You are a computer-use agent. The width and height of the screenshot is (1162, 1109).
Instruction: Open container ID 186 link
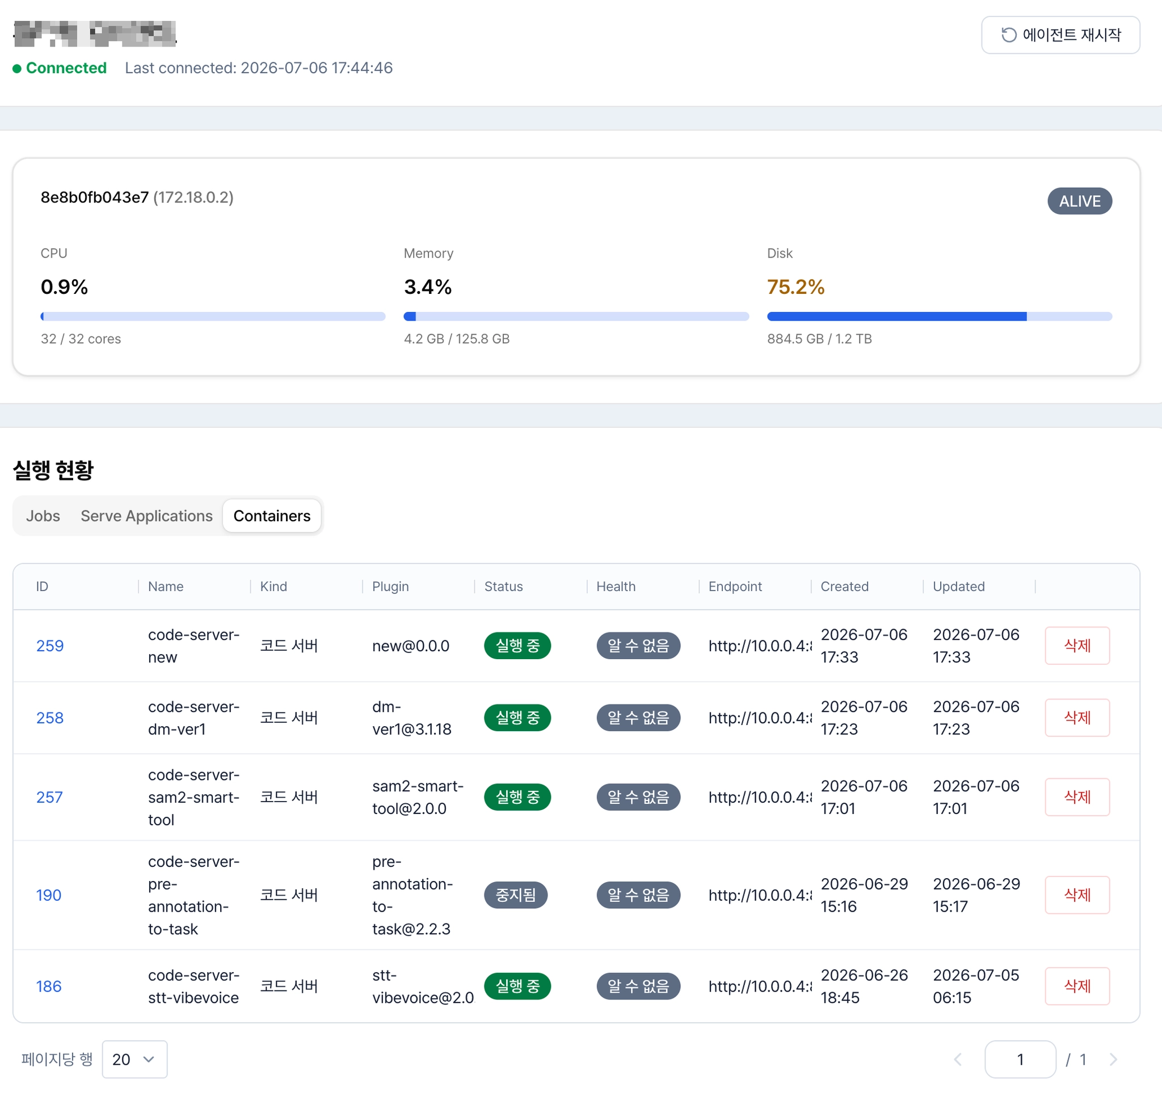click(x=48, y=986)
